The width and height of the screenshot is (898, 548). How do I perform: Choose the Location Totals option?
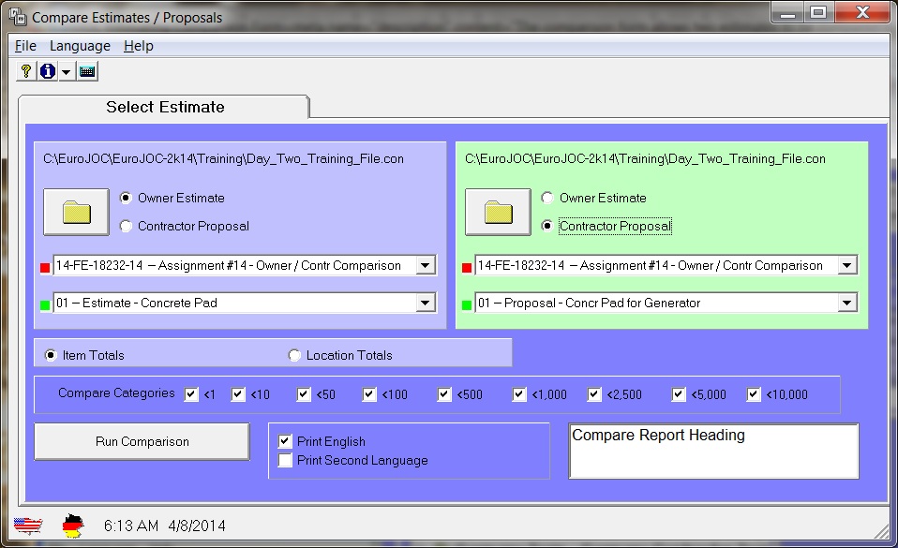click(x=295, y=355)
